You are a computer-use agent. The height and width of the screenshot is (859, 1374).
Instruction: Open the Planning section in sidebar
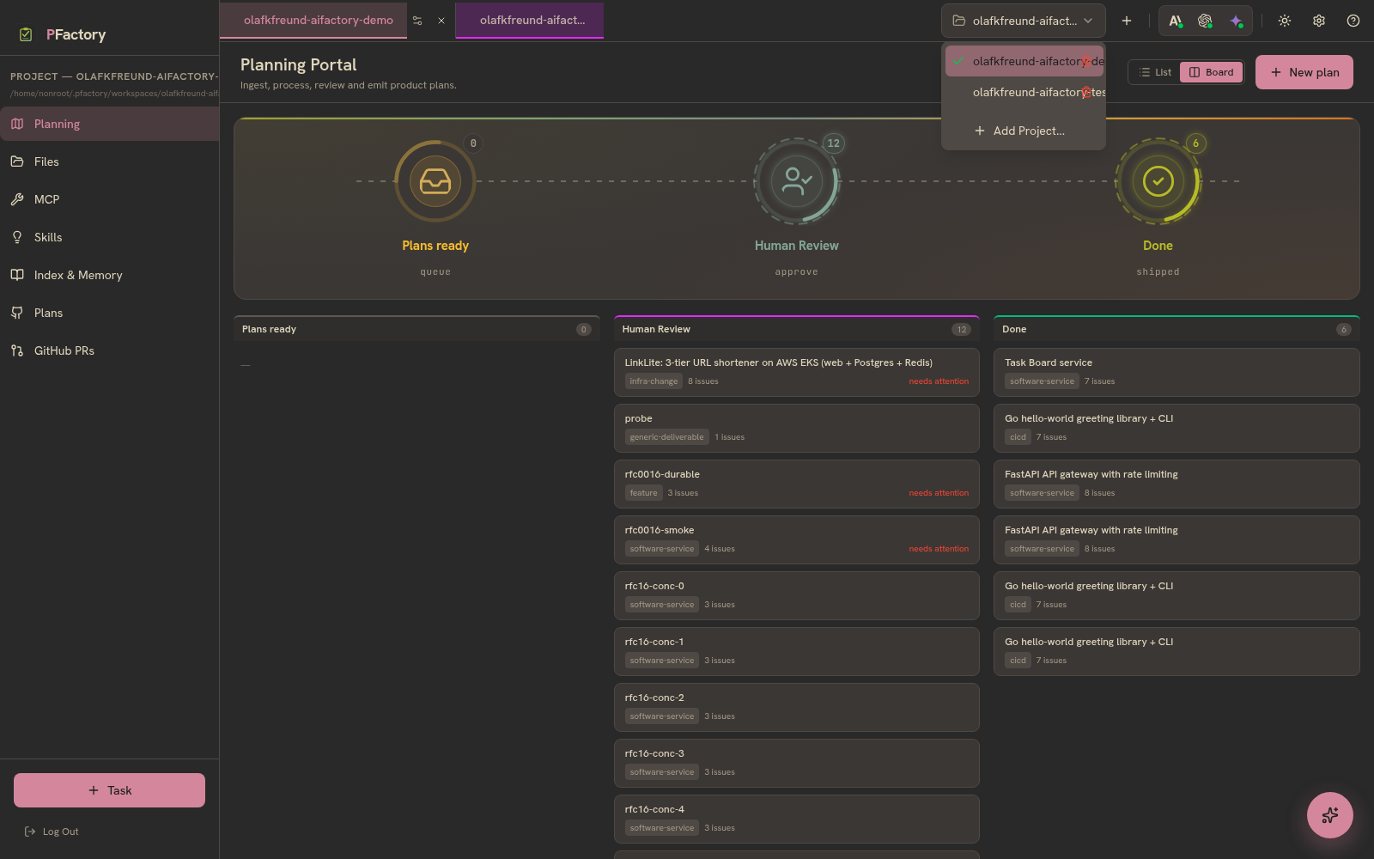pos(110,124)
